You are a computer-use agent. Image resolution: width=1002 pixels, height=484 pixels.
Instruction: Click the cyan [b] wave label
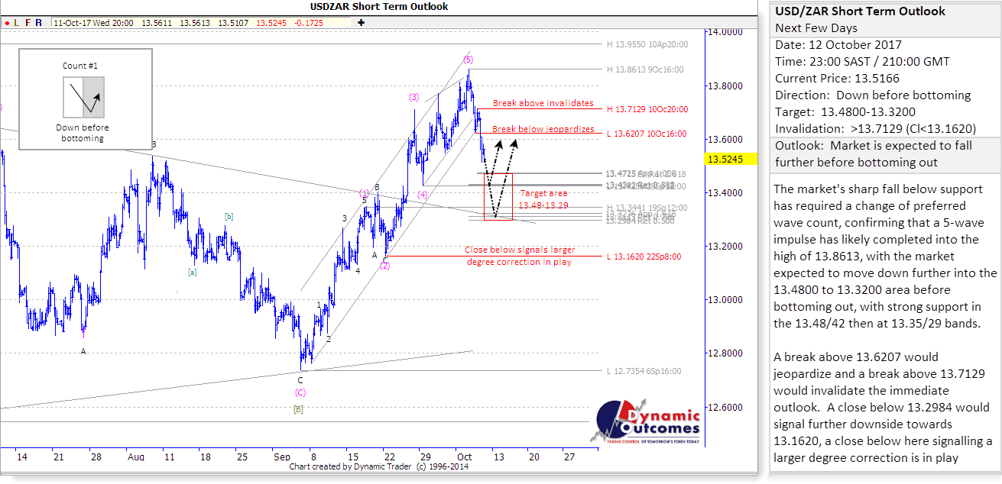pyautogui.click(x=229, y=217)
